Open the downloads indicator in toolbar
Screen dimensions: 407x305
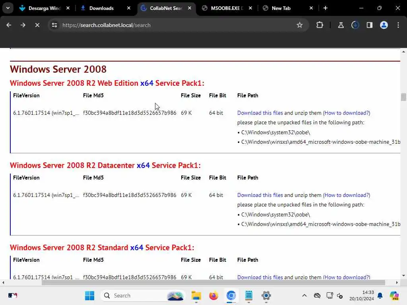355,25
